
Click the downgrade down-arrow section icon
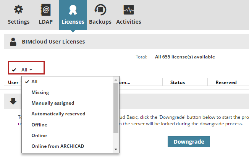(x=13, y=102)
